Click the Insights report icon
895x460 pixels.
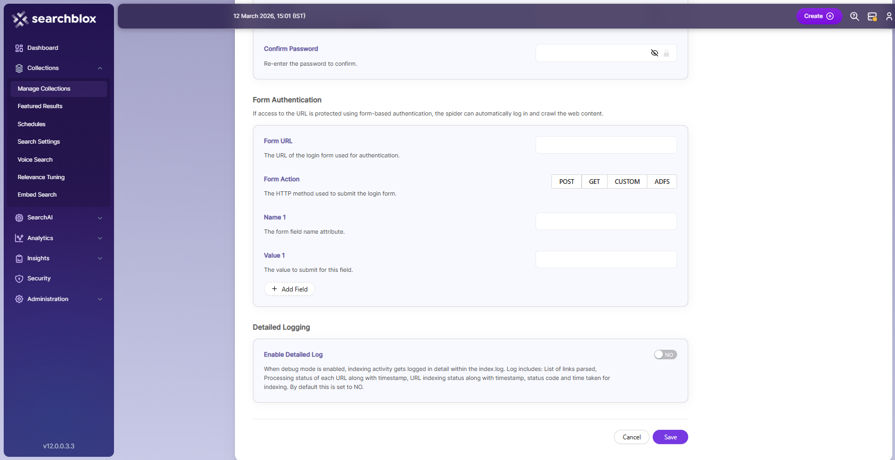coord(19,259)
